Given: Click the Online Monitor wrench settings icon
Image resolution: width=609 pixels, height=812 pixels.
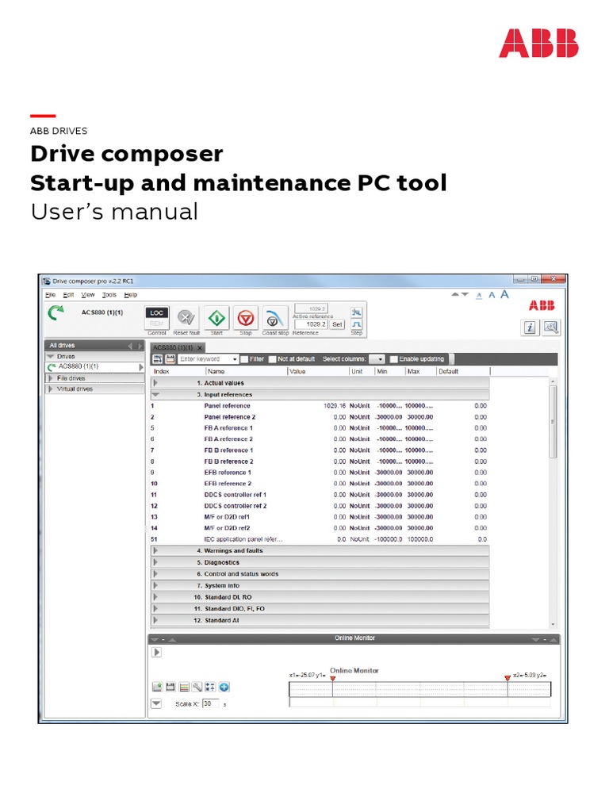Looking at the screenshot, I should coord(197,688).
